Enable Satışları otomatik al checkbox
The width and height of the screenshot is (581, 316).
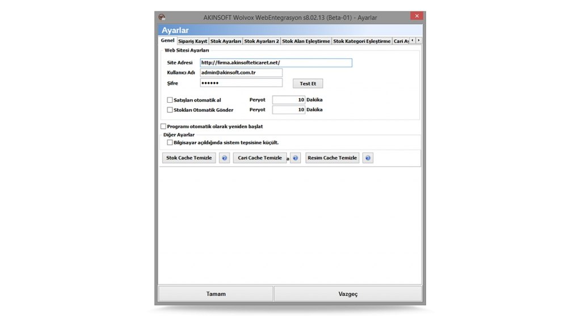pos(170,100)
